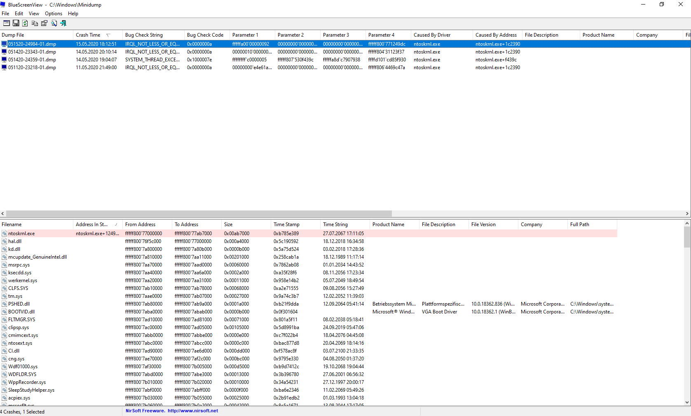
Task: Click the clipsp.sys file icon
Action: pyautogui.click(x=5, y=327)
